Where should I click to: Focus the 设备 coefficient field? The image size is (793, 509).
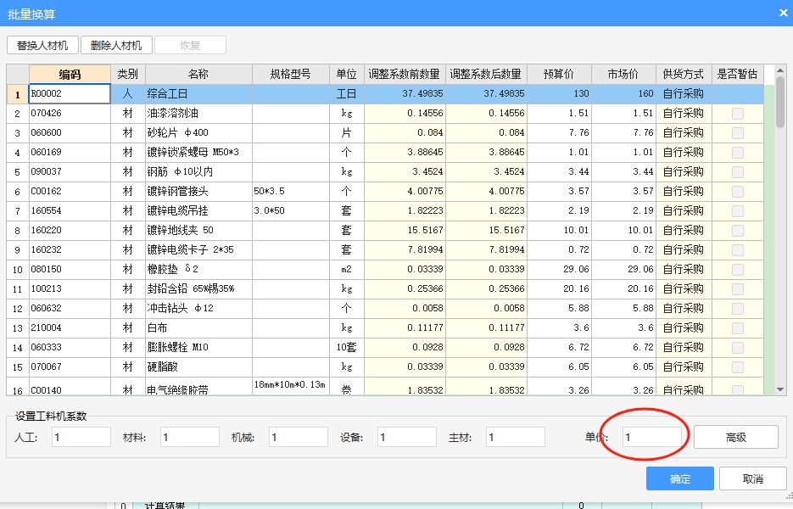click(406, 437)
